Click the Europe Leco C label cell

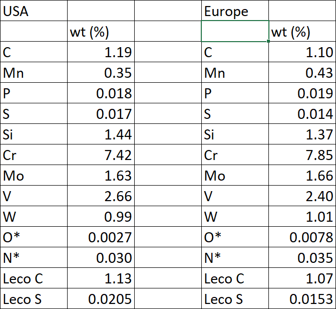pyautogui.click(x=234, y=278)
